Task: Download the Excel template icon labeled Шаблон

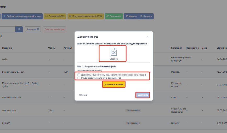Action: tap(114, 54)
